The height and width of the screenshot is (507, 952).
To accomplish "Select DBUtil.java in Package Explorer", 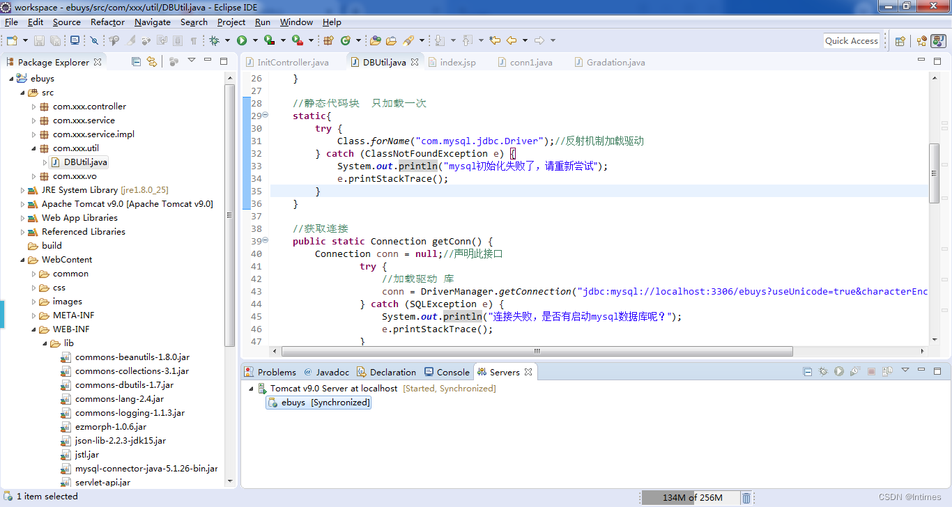I will click(85, 162).
